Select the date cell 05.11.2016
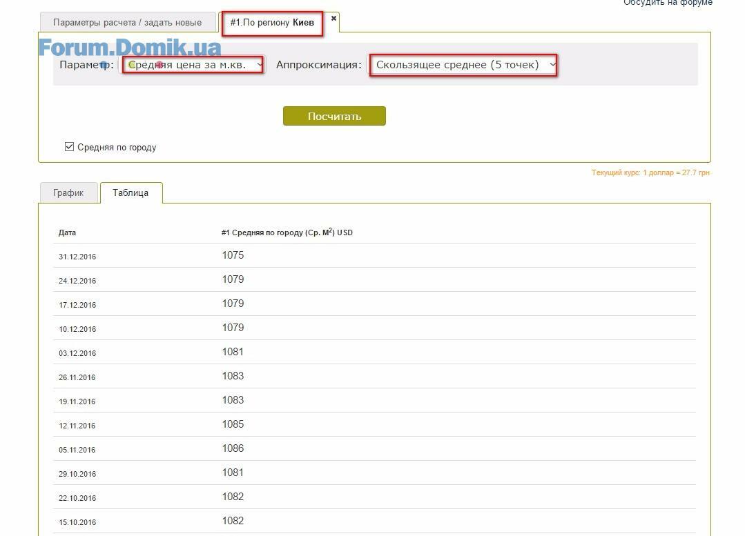 77,450
